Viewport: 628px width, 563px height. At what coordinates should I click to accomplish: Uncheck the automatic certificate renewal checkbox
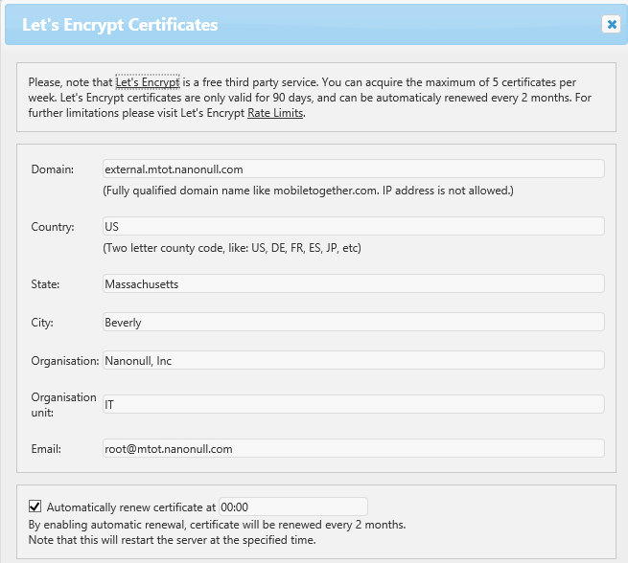35,507
